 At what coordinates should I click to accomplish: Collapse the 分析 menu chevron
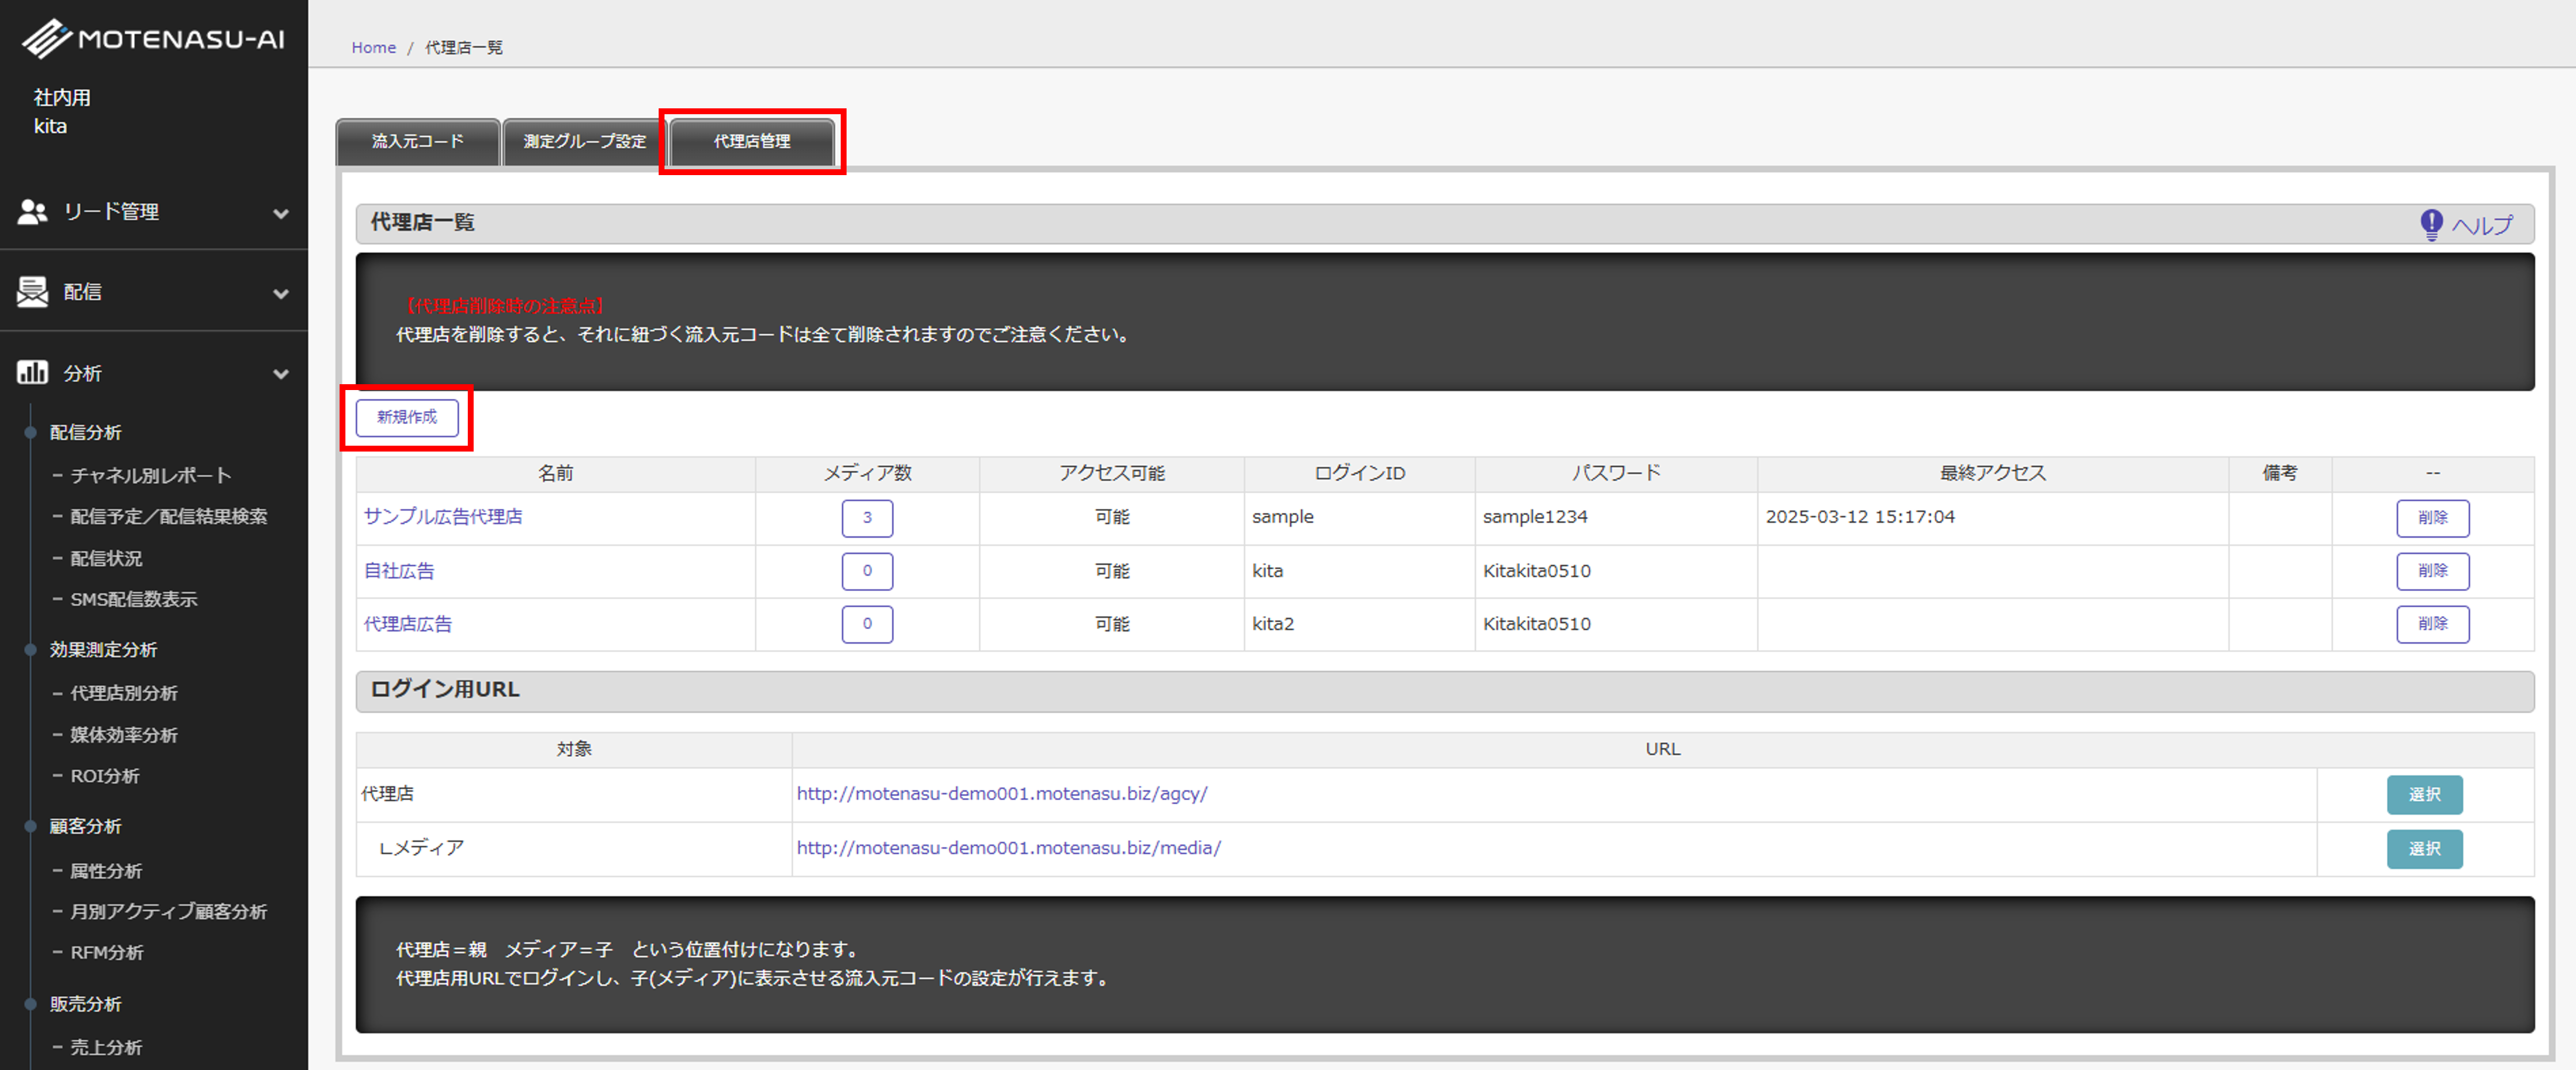(x=281, y=374)
